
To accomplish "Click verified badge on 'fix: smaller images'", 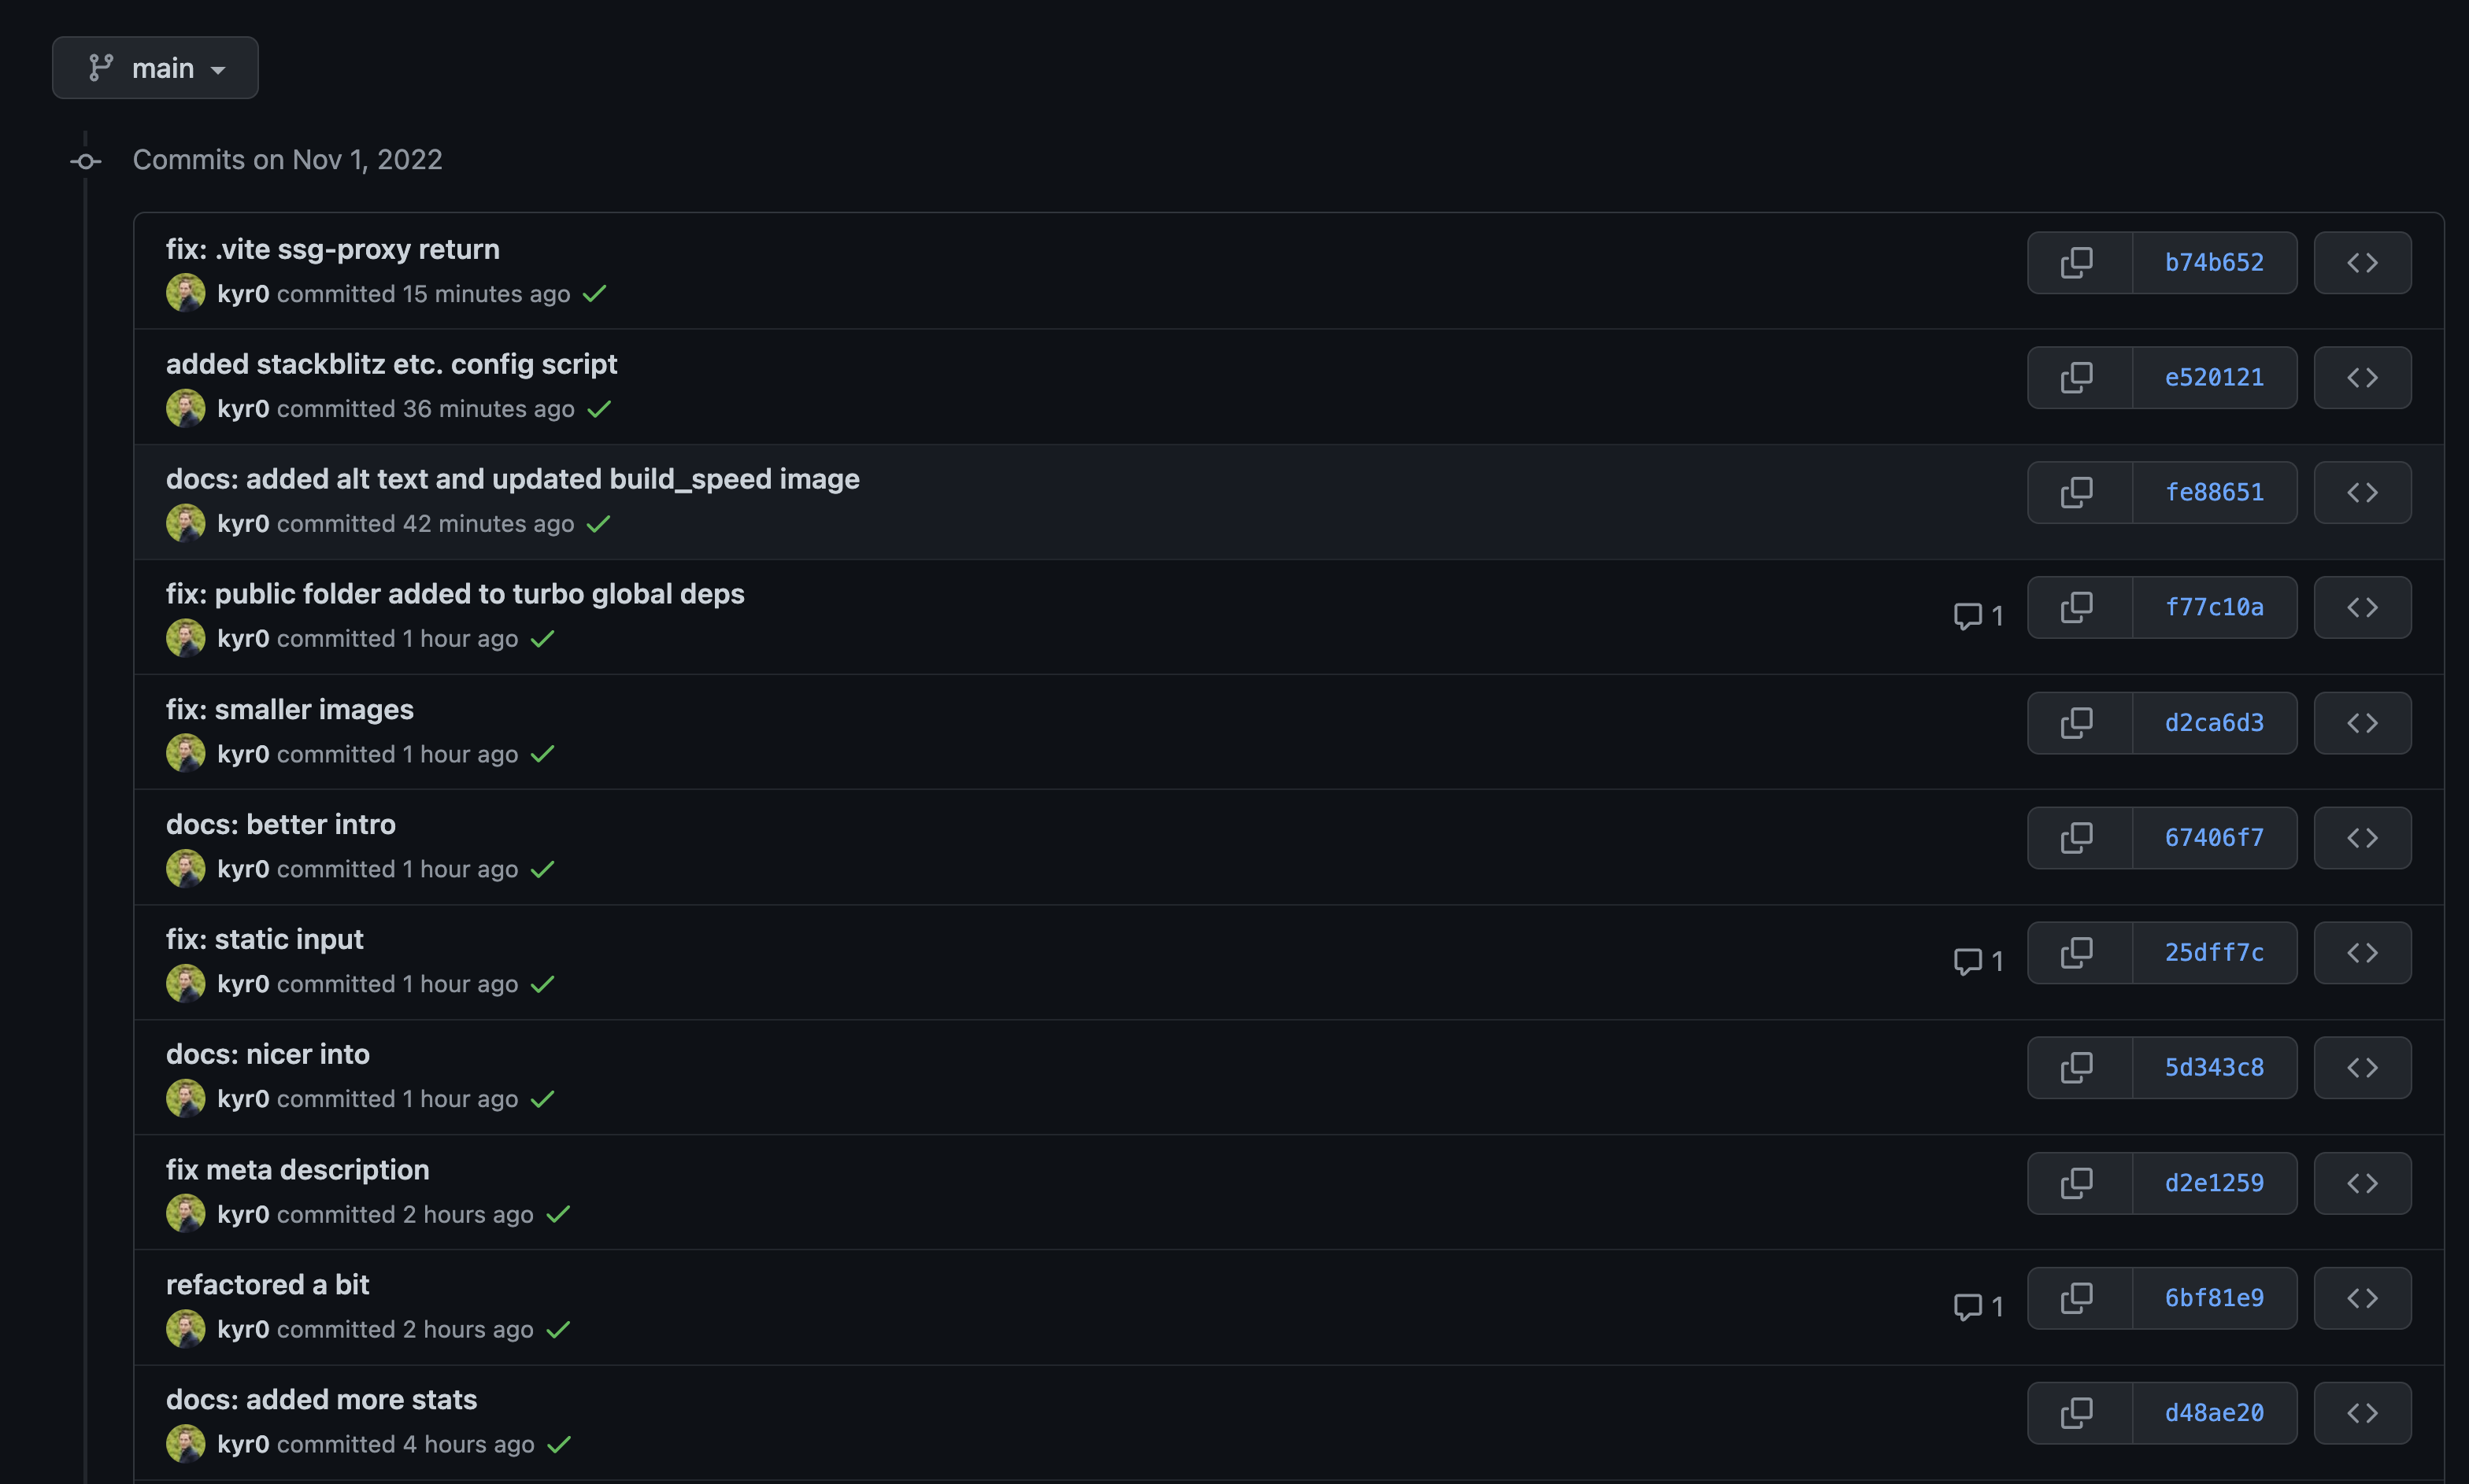I will coord(543,754).
